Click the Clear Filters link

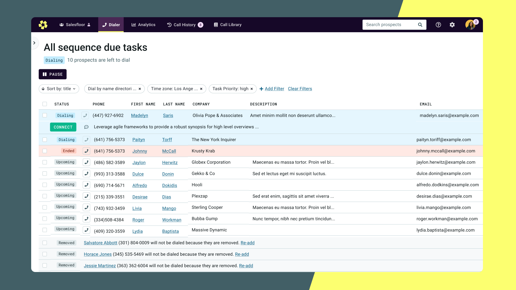point(300,89)
